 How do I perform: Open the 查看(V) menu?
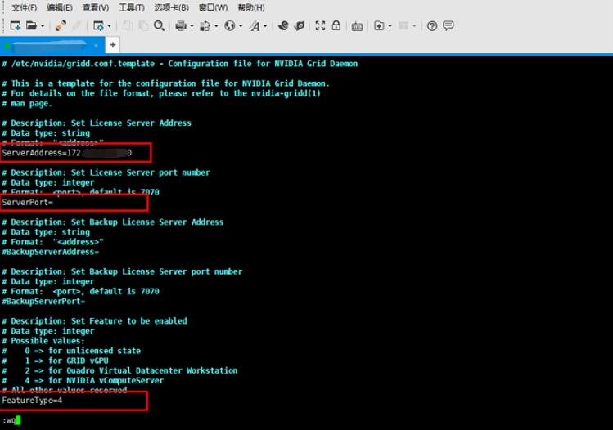[96, 7]
